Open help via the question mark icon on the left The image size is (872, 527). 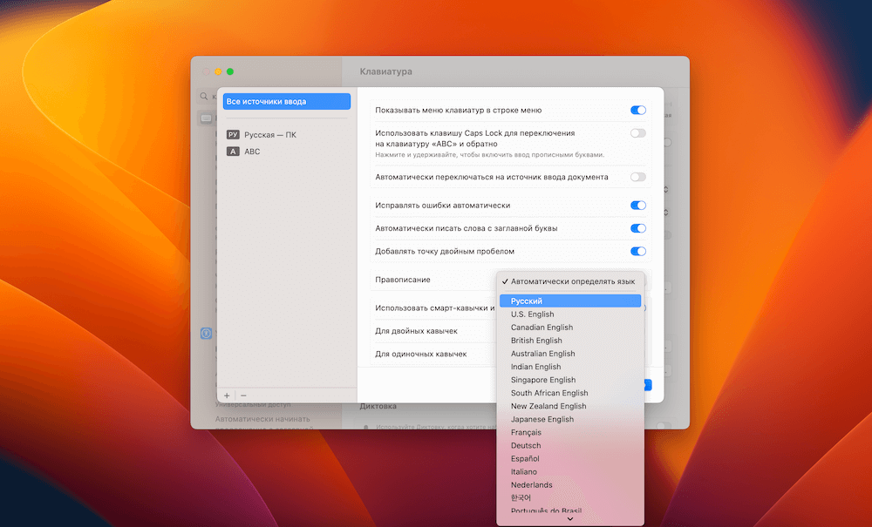(x=206, y=333)
